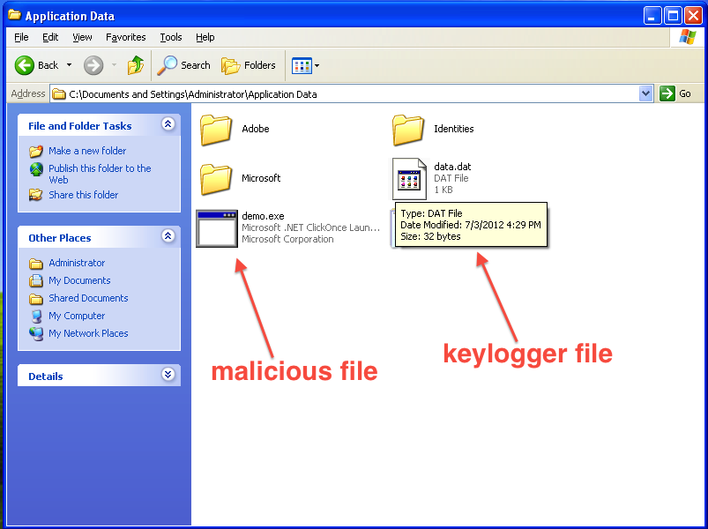The height and width of the screenshot is (529, 708).
Task: Open the Tools menu
Action: [x=171, y=37]
